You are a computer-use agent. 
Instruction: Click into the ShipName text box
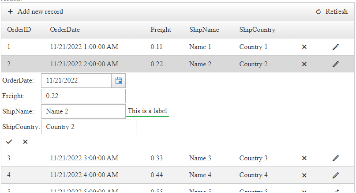(x=83, y=111)
